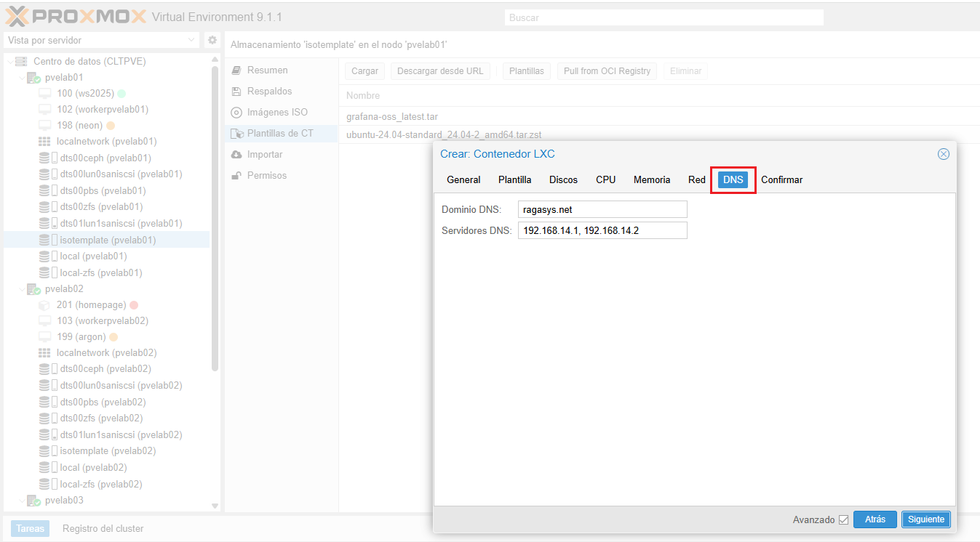
Task: Select the datacenter icon for CLTPVE
Action: pyautogui.click(x=21, y=61)
